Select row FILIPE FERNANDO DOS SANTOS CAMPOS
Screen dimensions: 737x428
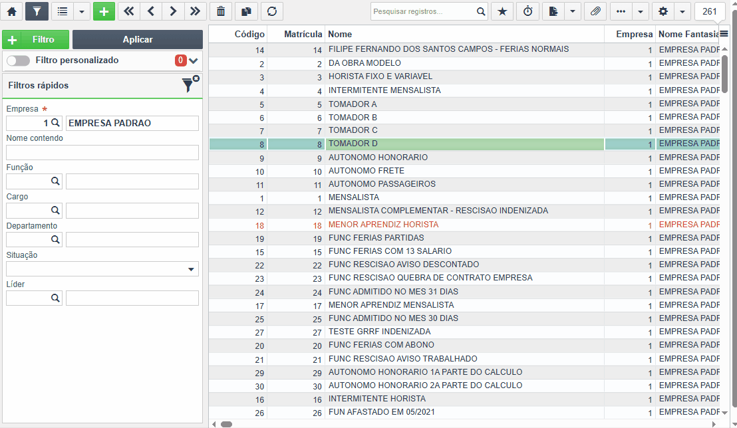pos(464,49)
